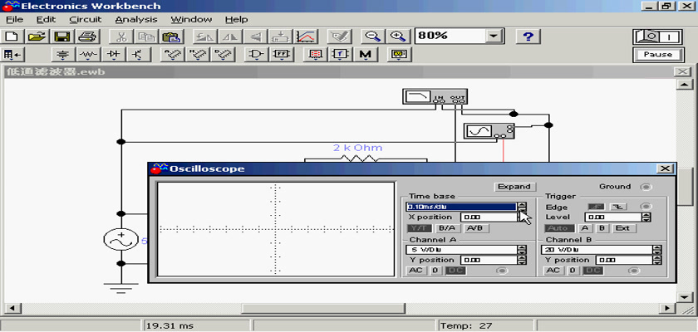Print the circuit with the printer icon
This screenshot has width=698, height=332.
point(86,37)
